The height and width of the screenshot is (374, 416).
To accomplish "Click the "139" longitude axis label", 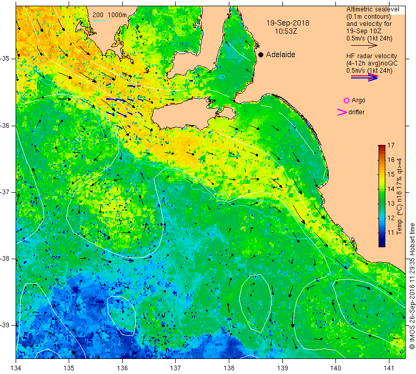I will click(282, 368).
